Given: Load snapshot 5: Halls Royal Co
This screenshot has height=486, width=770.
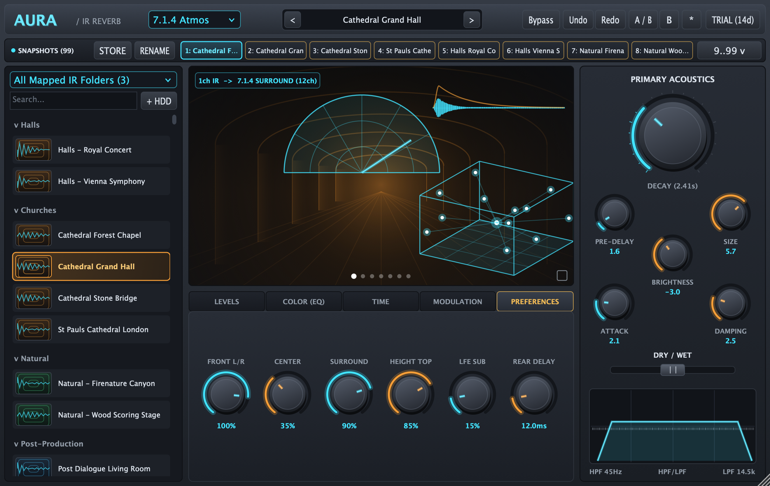Looking at the screenshot, I should coord(469,51).
